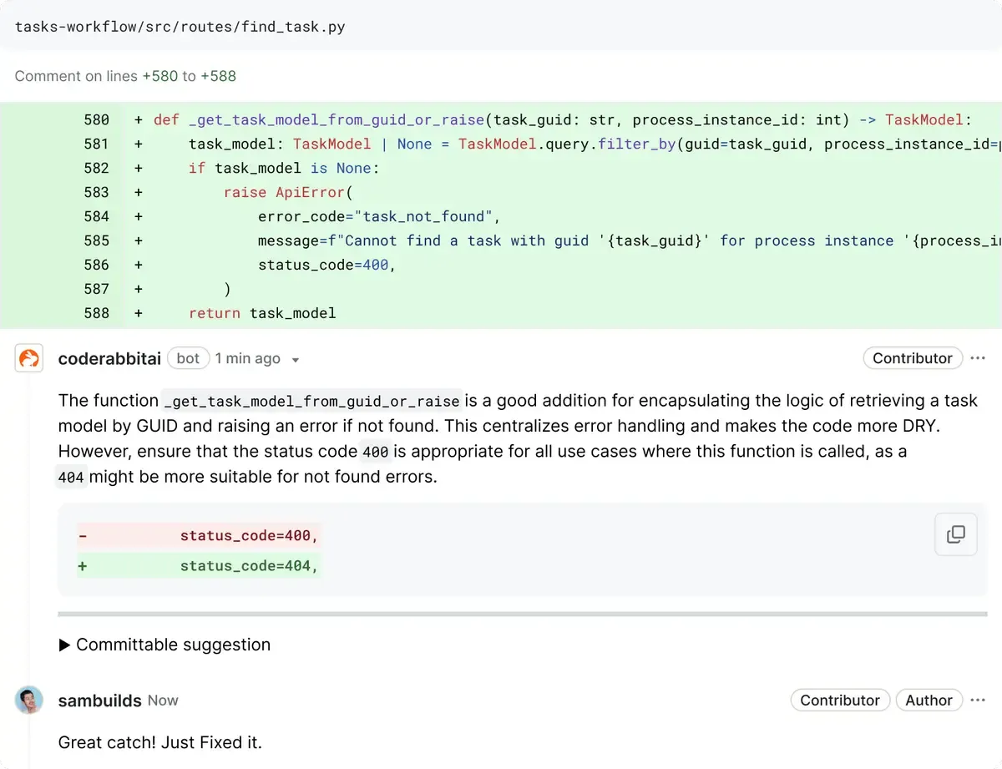Click the Author badge on sambuilds reply
This screenshot has height=769, width=1002.
[x=929, y=701]
